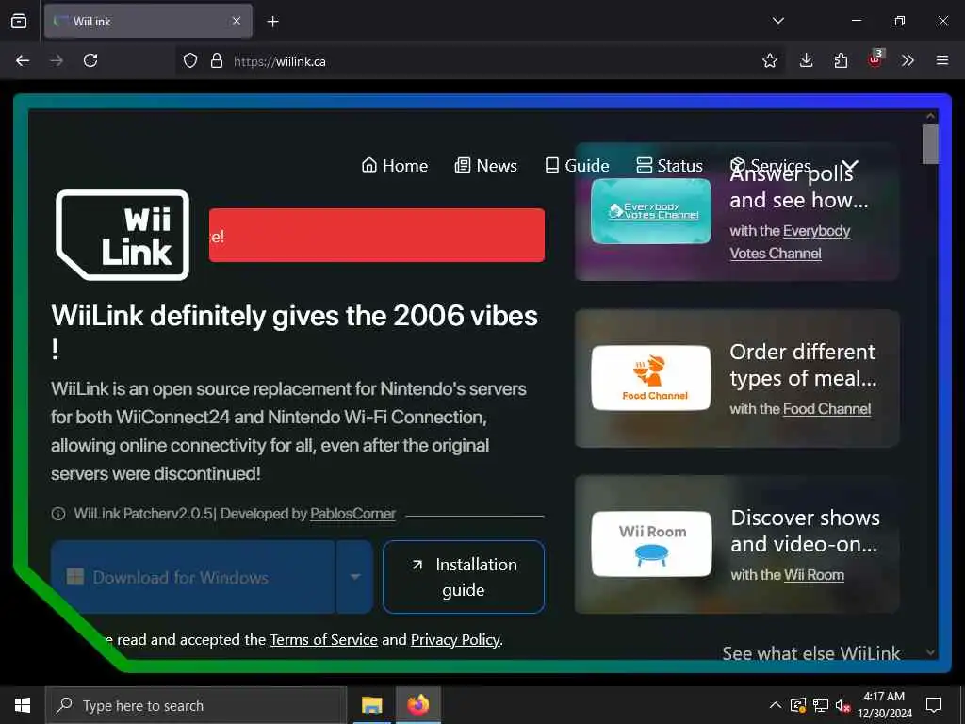The height and width of the screenshot is (724, 965).
Task: Click page scrollbar thumb
Action: click(x=930, y=144)
